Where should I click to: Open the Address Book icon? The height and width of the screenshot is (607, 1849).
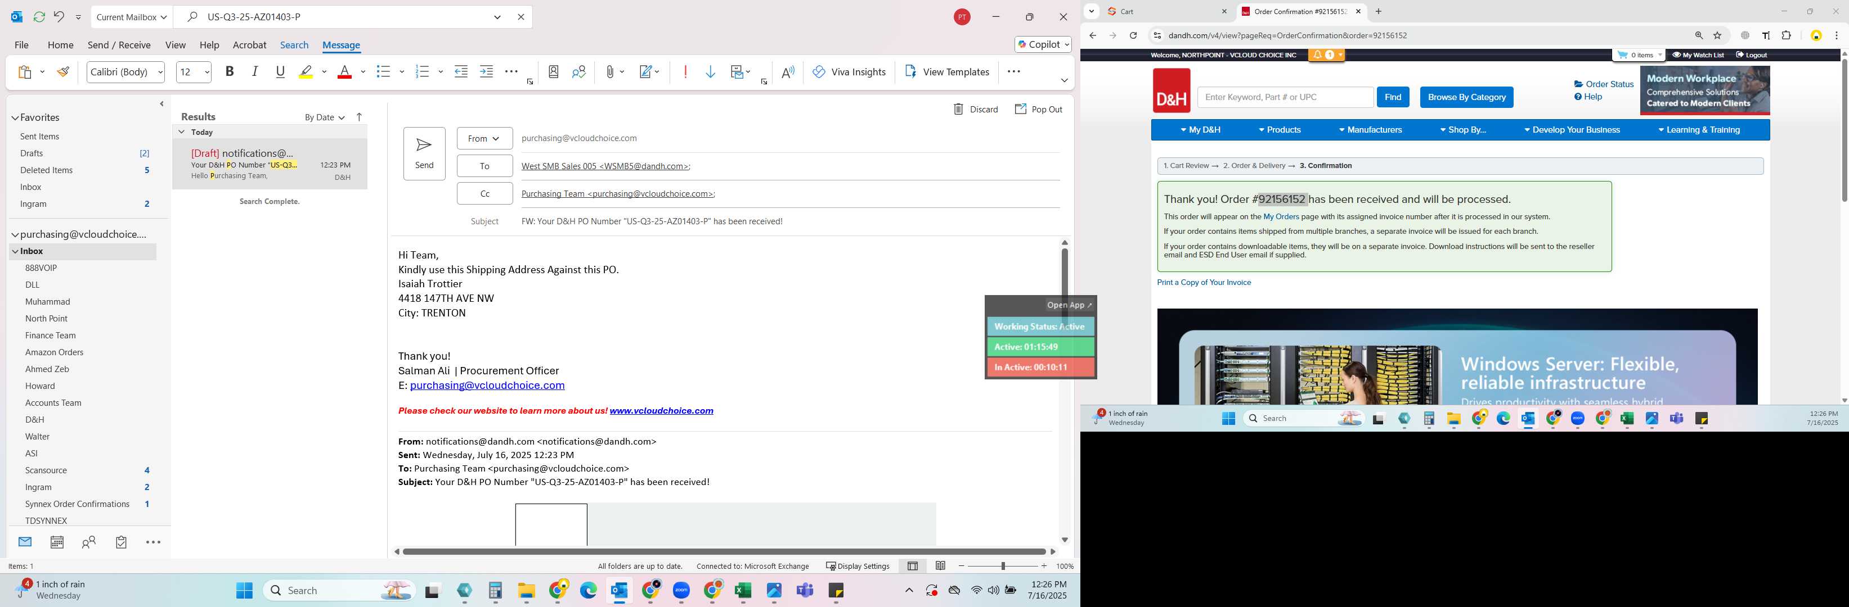[x=554, y=72]
